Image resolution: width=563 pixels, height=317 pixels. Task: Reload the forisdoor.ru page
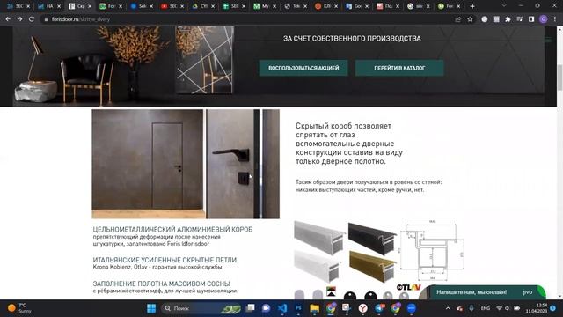[32, 19]
